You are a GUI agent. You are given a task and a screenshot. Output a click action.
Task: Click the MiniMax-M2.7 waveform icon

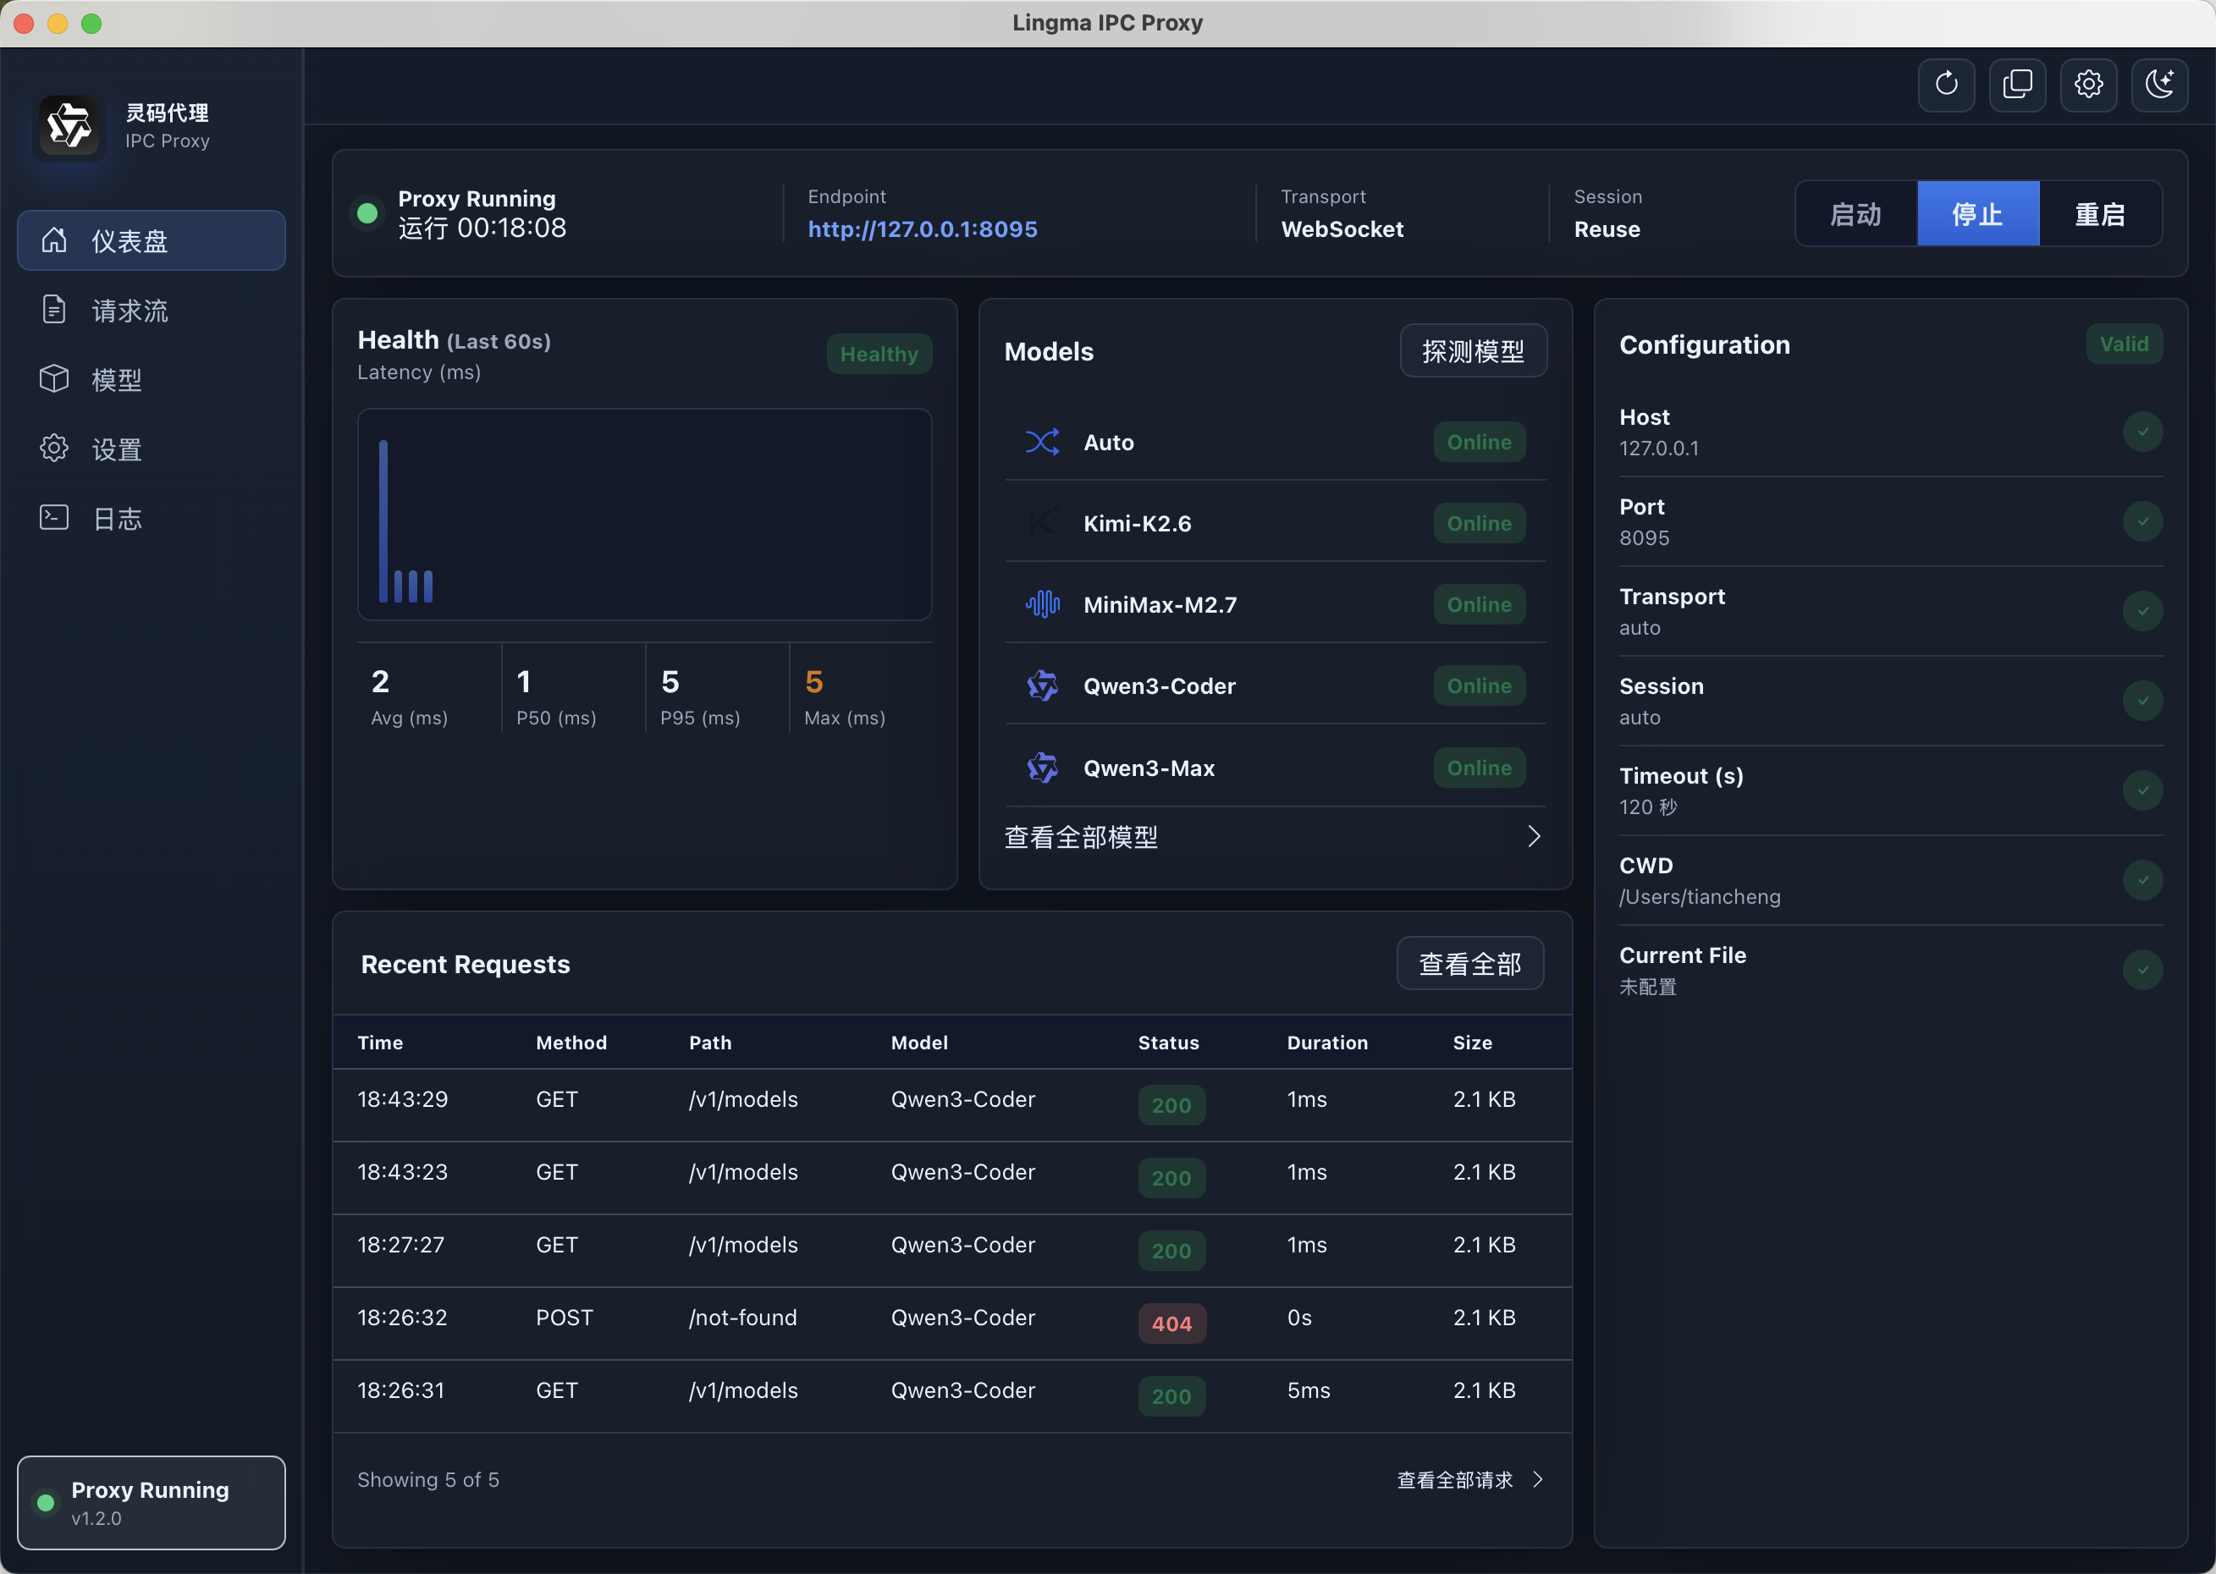point(1042,605)
